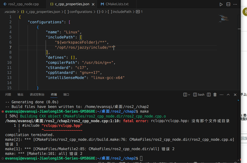The width and height of the screenshot is (247, 163).
Task: Click the "cStandard" key
Action: (x=58, y=68)
